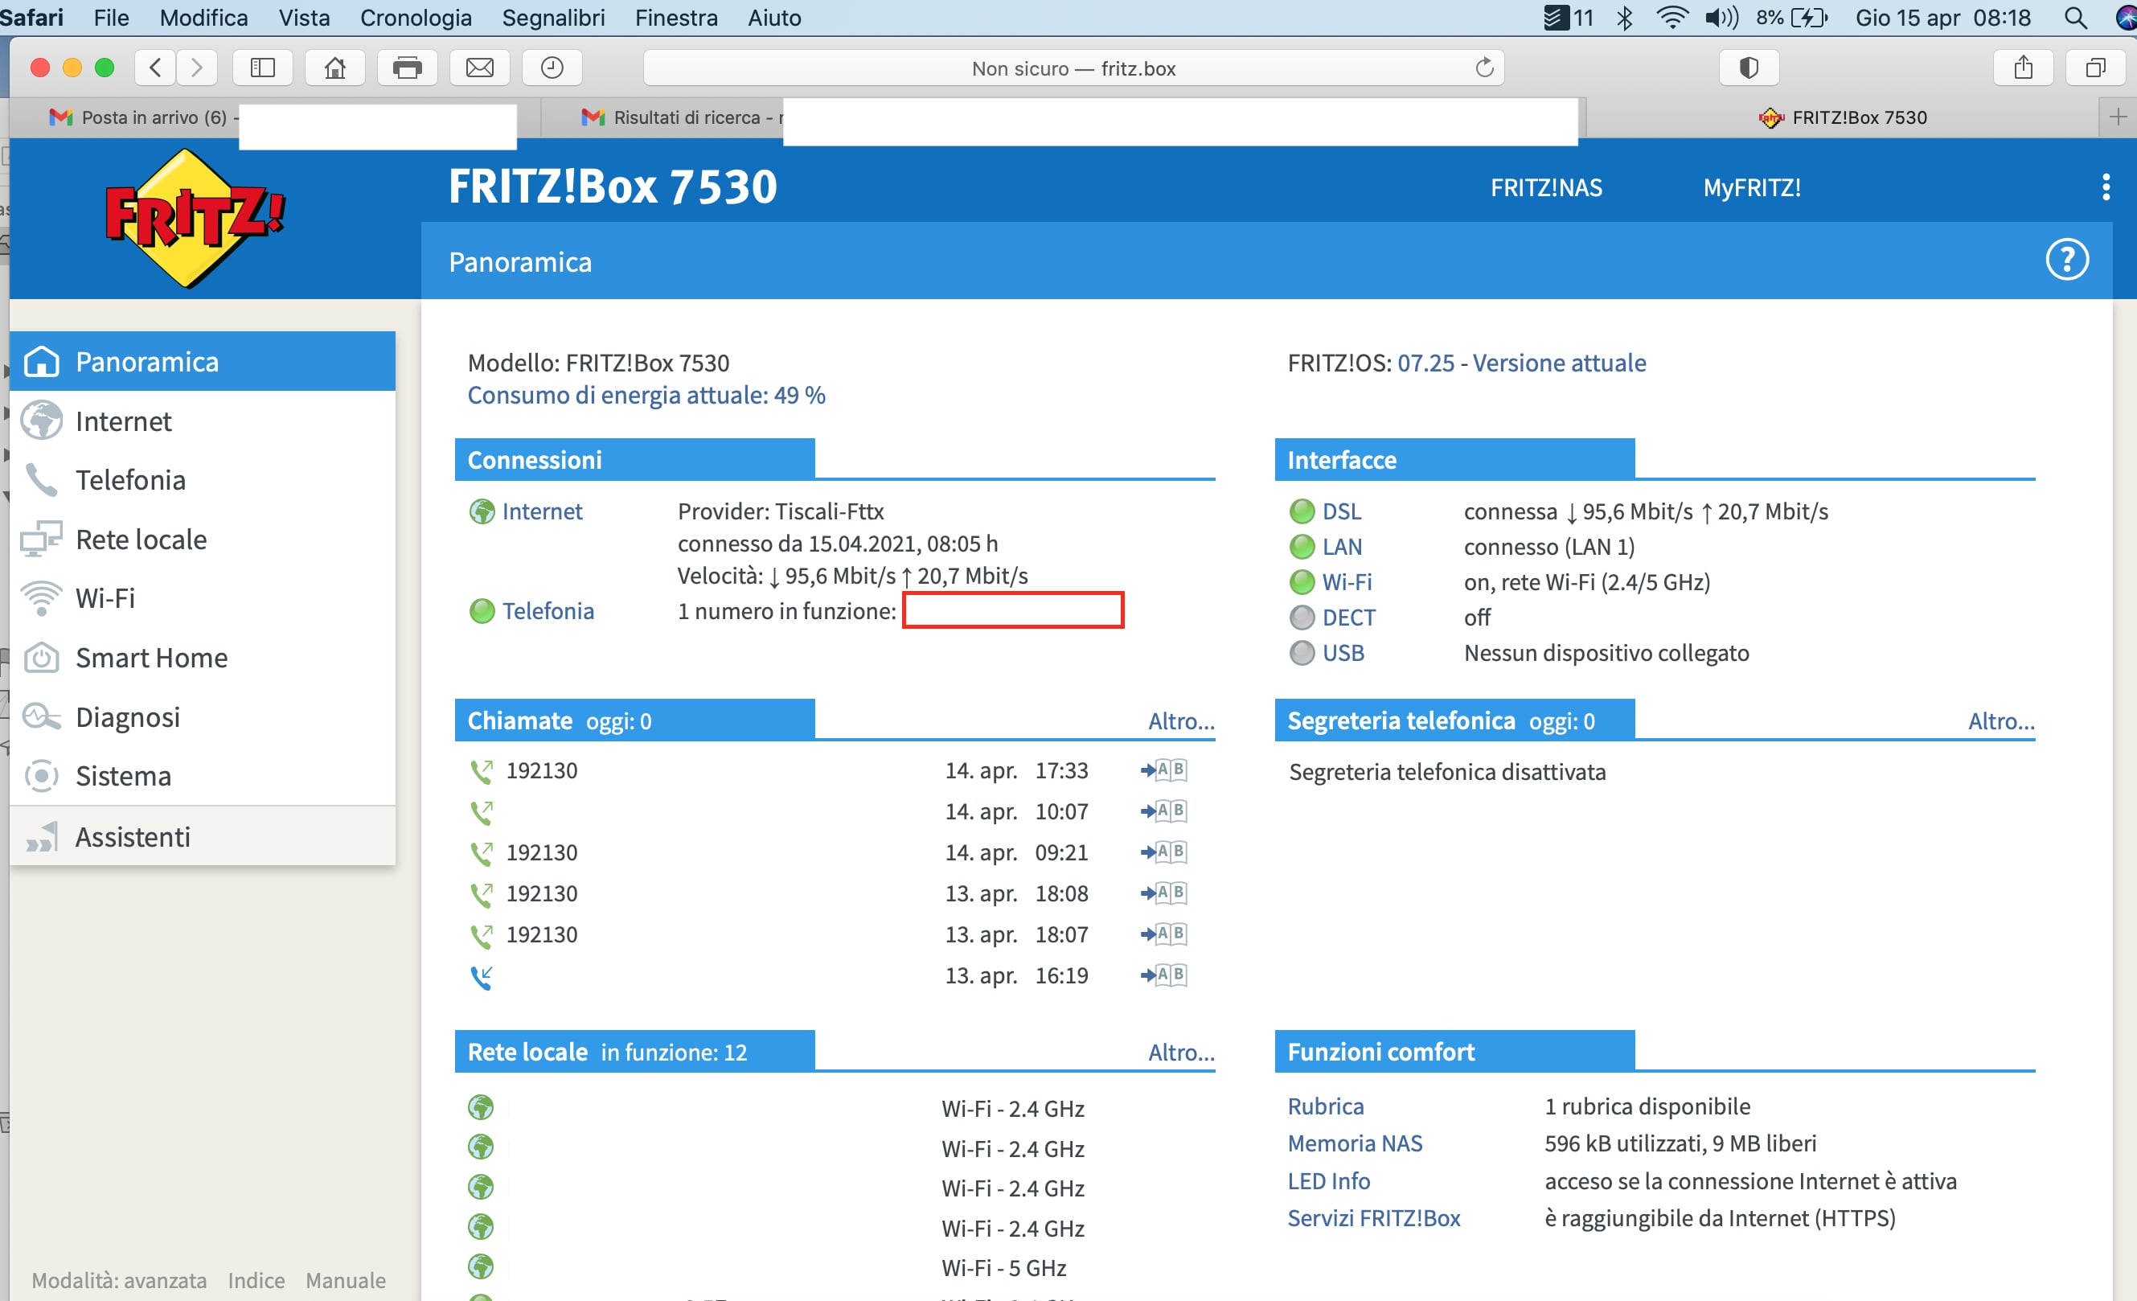Open Internet connection link

(x=542, y=511)
